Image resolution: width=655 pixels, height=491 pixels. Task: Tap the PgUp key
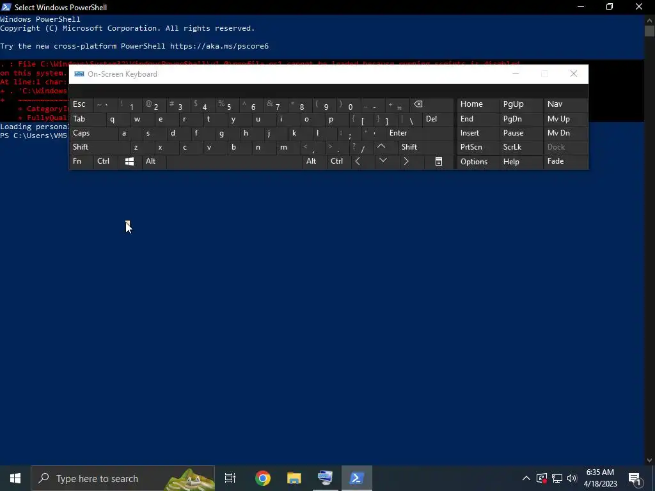coord(521,104)
